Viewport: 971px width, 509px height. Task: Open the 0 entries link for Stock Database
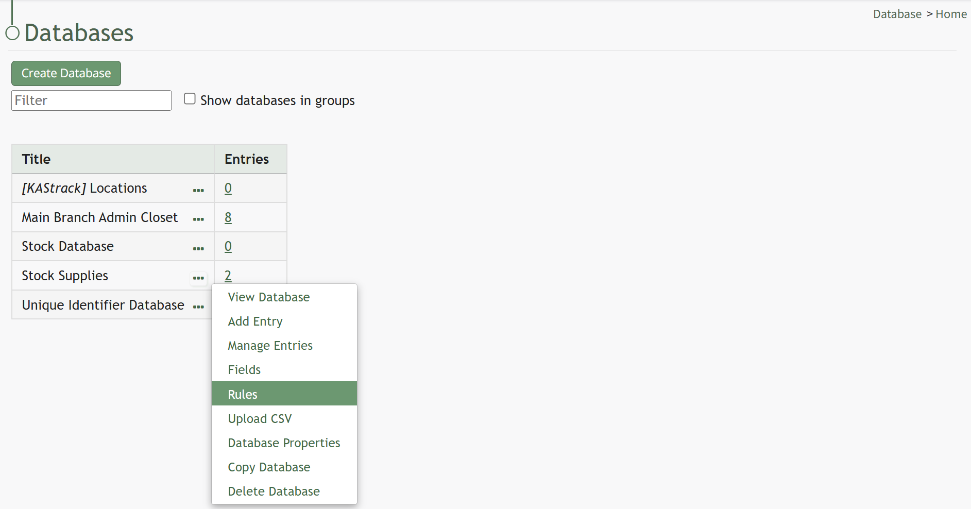tap(228, 246)
